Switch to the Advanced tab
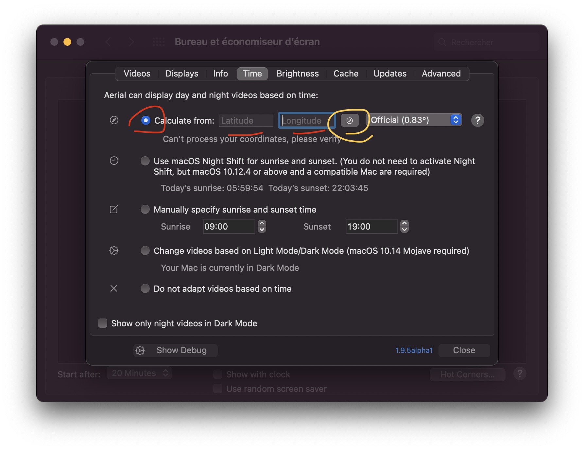Screen dimensions: 584x450 click(x=441, y=74)
